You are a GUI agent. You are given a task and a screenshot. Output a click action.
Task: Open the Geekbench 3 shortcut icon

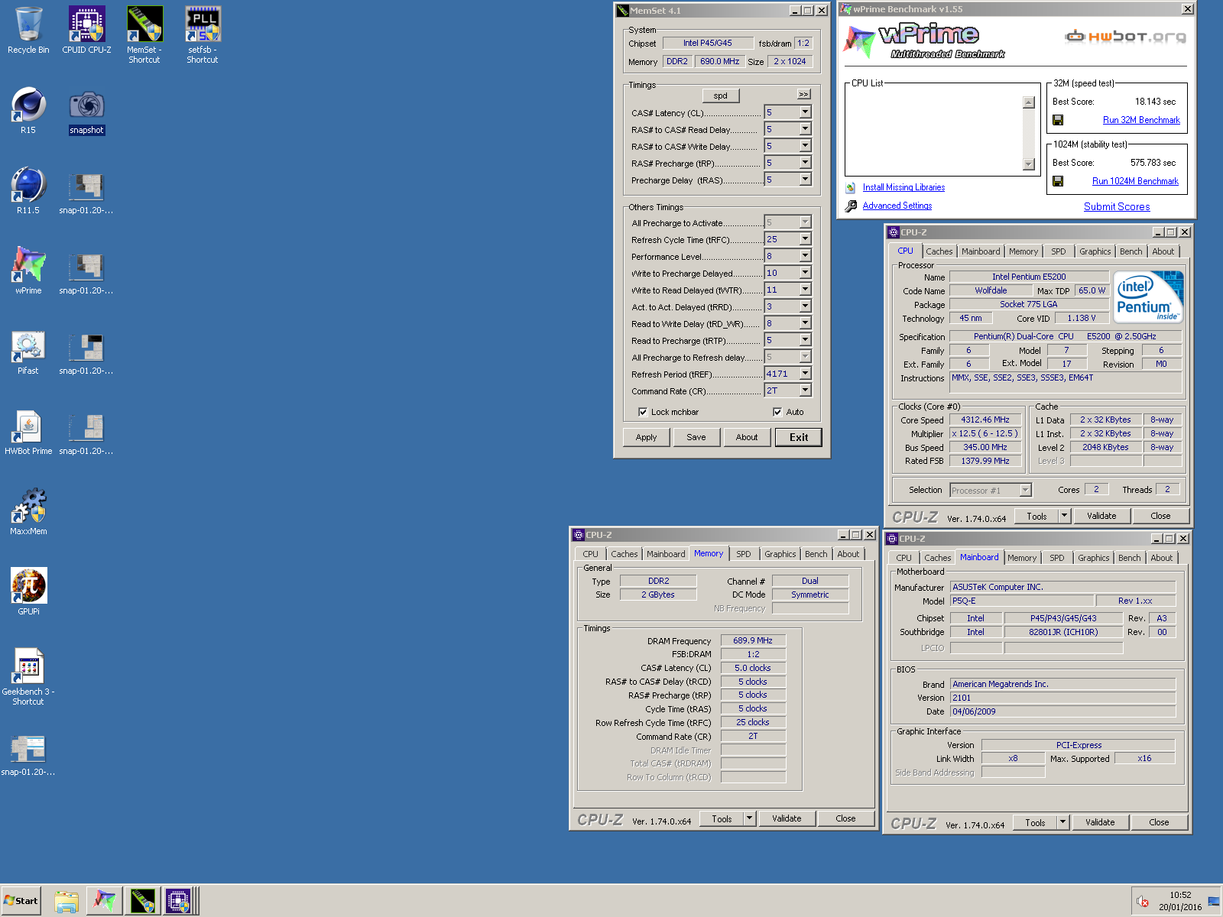point(28,677)
